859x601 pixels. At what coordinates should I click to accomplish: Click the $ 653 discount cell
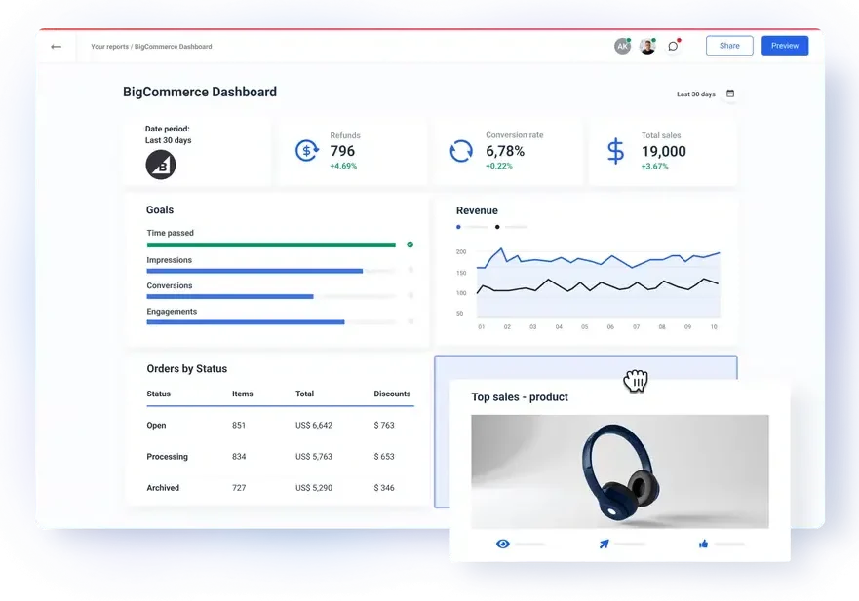(384, 456)
